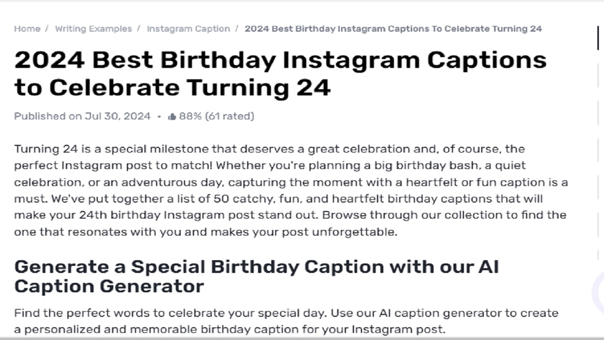This screenshot has height=340, width=604.
Task: Click the thumbs-up rating icon
Action: tap(171, 116)
